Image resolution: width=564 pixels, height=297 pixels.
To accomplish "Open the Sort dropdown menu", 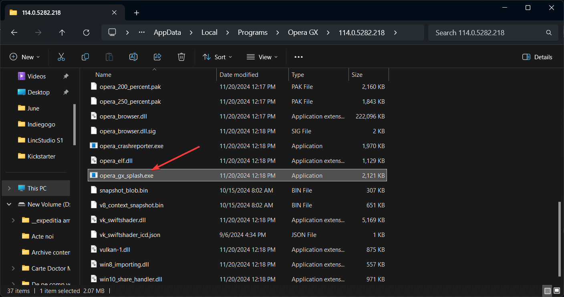I will [218, 57].
